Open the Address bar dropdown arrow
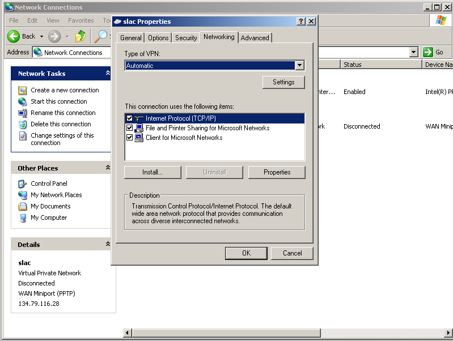This screenshot has width=453, height=341. pyautogui.click(x=414, y=52)
